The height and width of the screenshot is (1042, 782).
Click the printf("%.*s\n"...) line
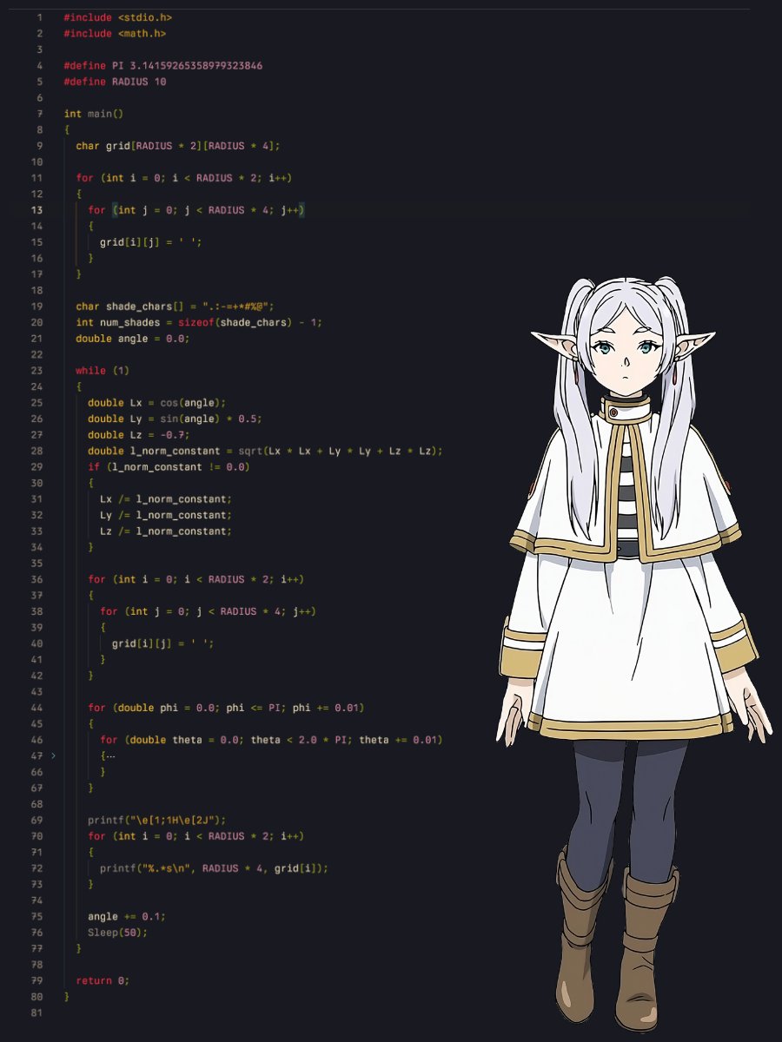pos(215,868)
